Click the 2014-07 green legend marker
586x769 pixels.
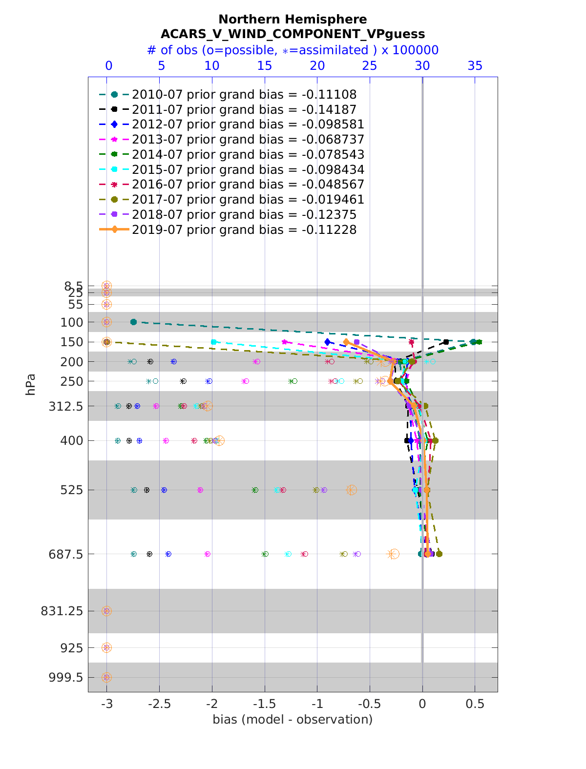point(114,155)
